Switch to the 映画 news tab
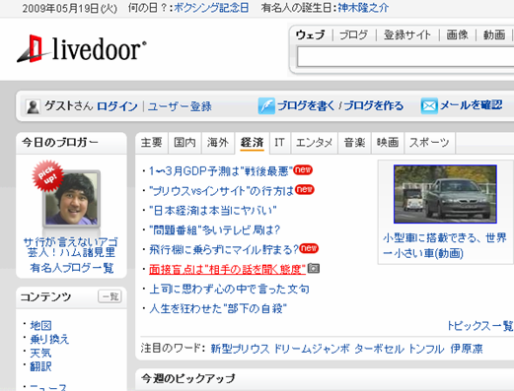The height and width of the screenshot is (391, 514). [x=388, y=143]
